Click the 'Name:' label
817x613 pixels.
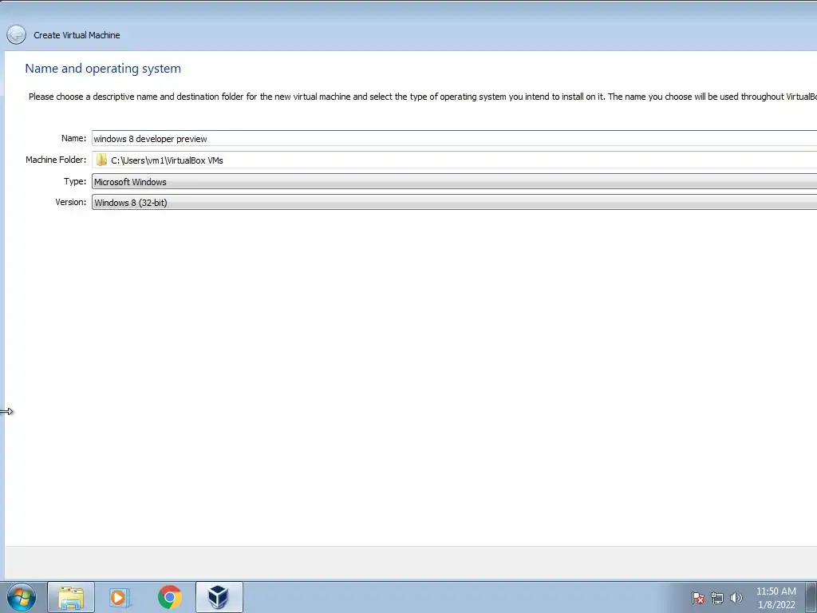tap(74, 138)
